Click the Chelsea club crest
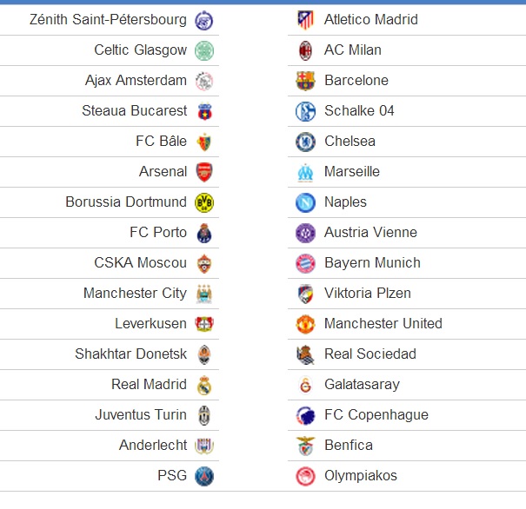This screenshot has height=509, width=526. (305, 142)
